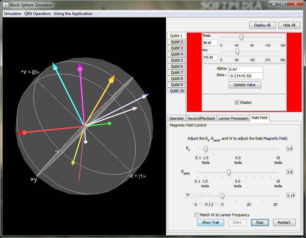Select the Qubit 6 tab
306x238 pixels.
[176, 66]
